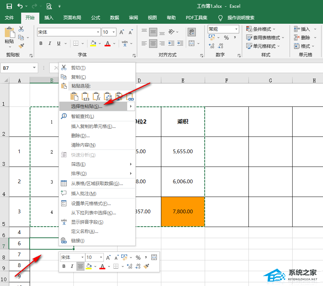Switch to the 插入 (Insert) ribbon tab

[x=49, y=17]
